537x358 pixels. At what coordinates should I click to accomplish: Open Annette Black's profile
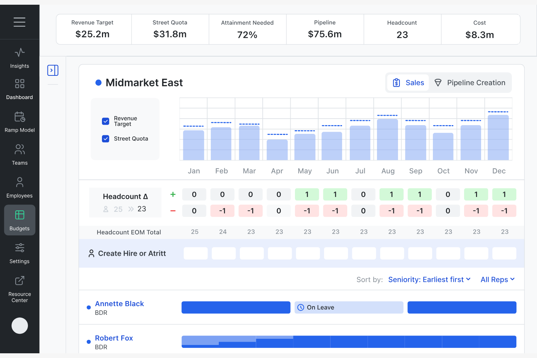[x=119, y=304]
